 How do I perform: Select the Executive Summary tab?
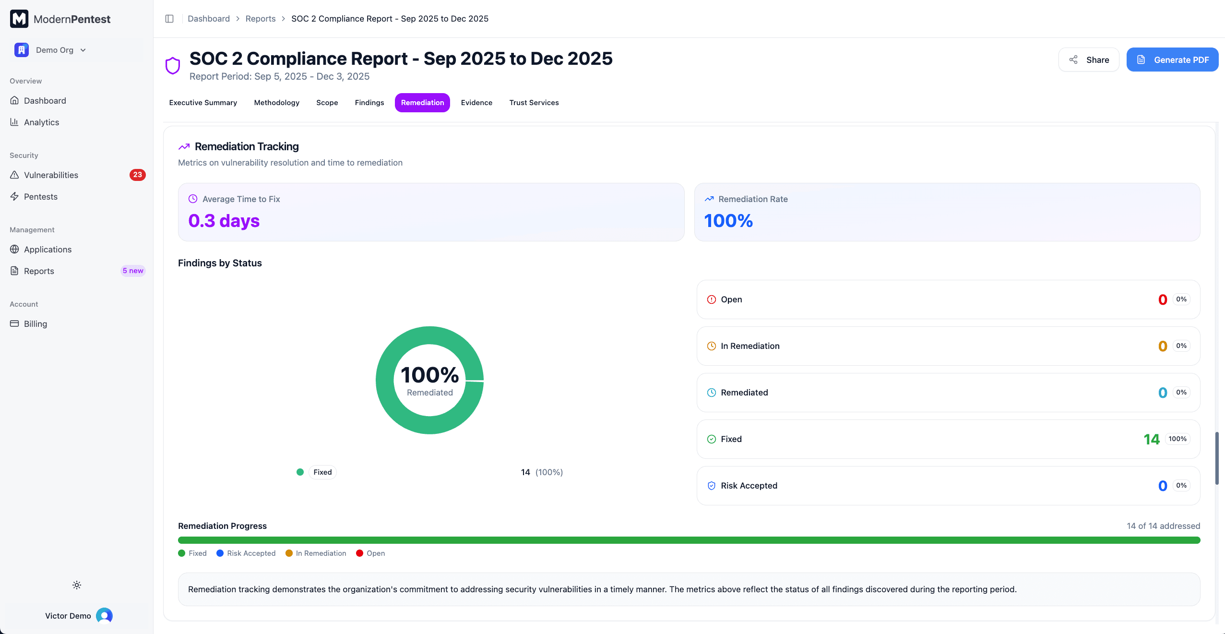[203, 103]
